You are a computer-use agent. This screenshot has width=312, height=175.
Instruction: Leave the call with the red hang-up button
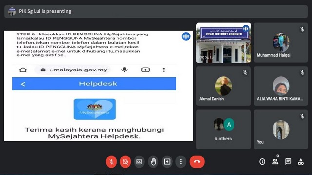[x=197, y=162]
